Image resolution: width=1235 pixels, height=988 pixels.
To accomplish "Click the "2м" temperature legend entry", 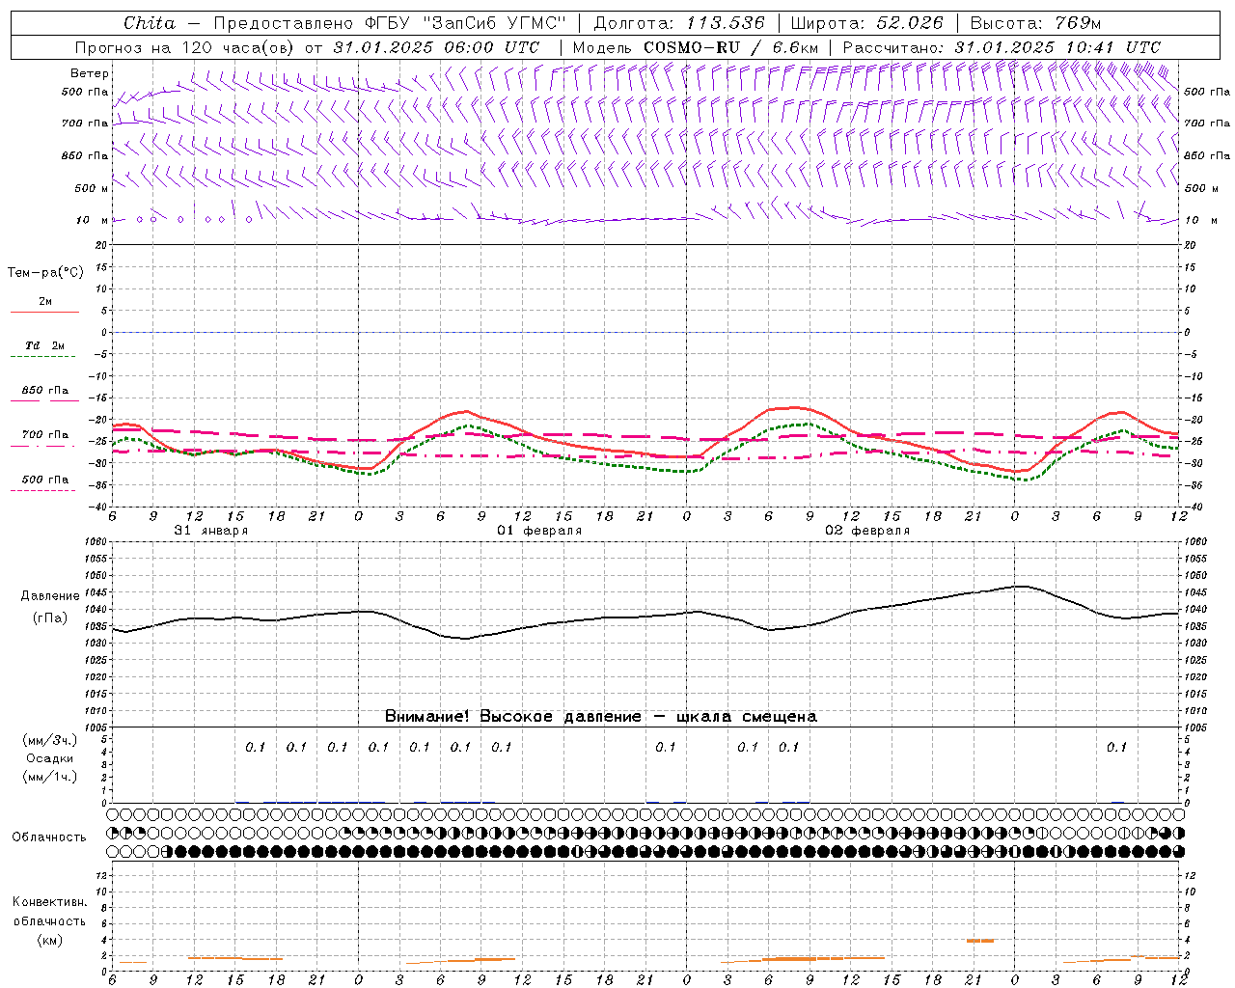I will [x=45, y=302].
